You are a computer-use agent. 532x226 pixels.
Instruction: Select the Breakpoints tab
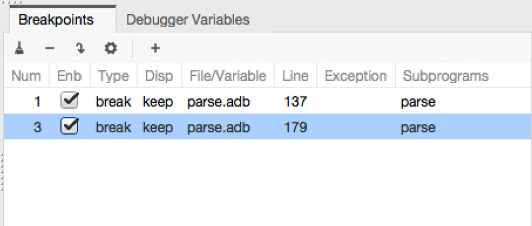click(56, 19)
